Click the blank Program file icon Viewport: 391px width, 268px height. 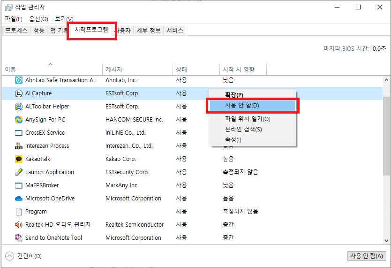(x=19, y=212)
